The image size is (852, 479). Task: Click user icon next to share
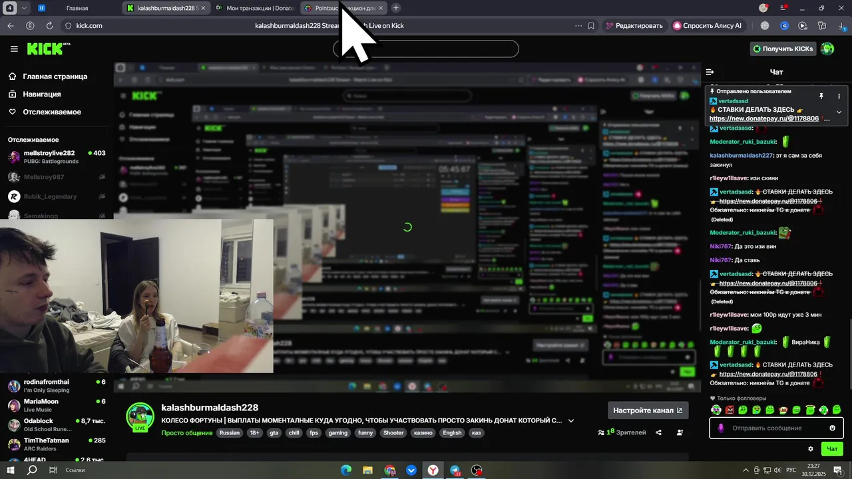tap(680, 432)
